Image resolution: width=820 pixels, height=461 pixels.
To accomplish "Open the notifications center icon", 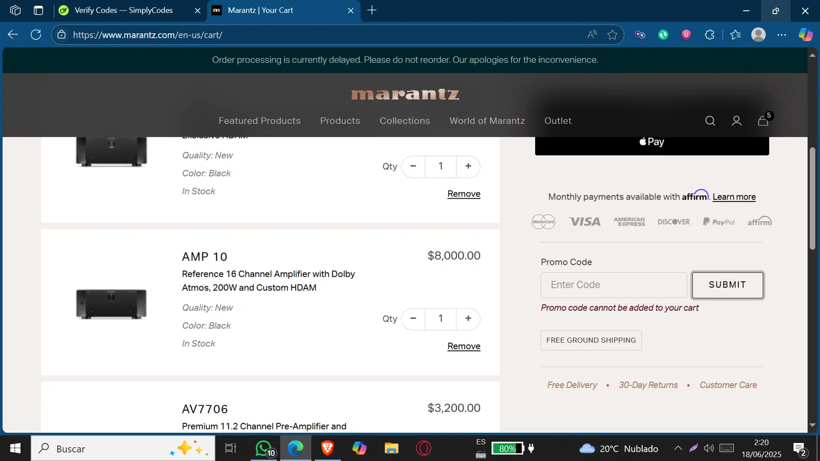I will [x=800, y=449].
